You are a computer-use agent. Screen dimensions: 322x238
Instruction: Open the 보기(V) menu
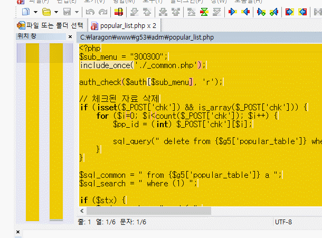[x=94, y=1]
